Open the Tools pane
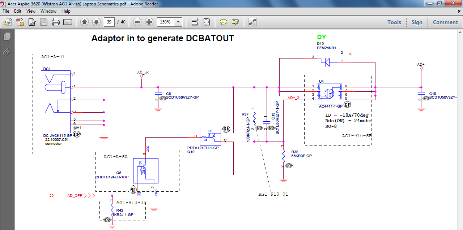Screen dimensions: 463x230 click(x=394, y=22)
